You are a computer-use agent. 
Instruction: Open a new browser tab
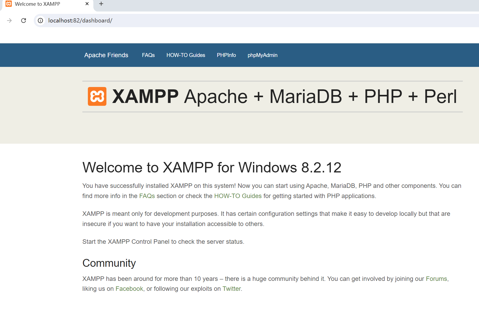(101, 4)
